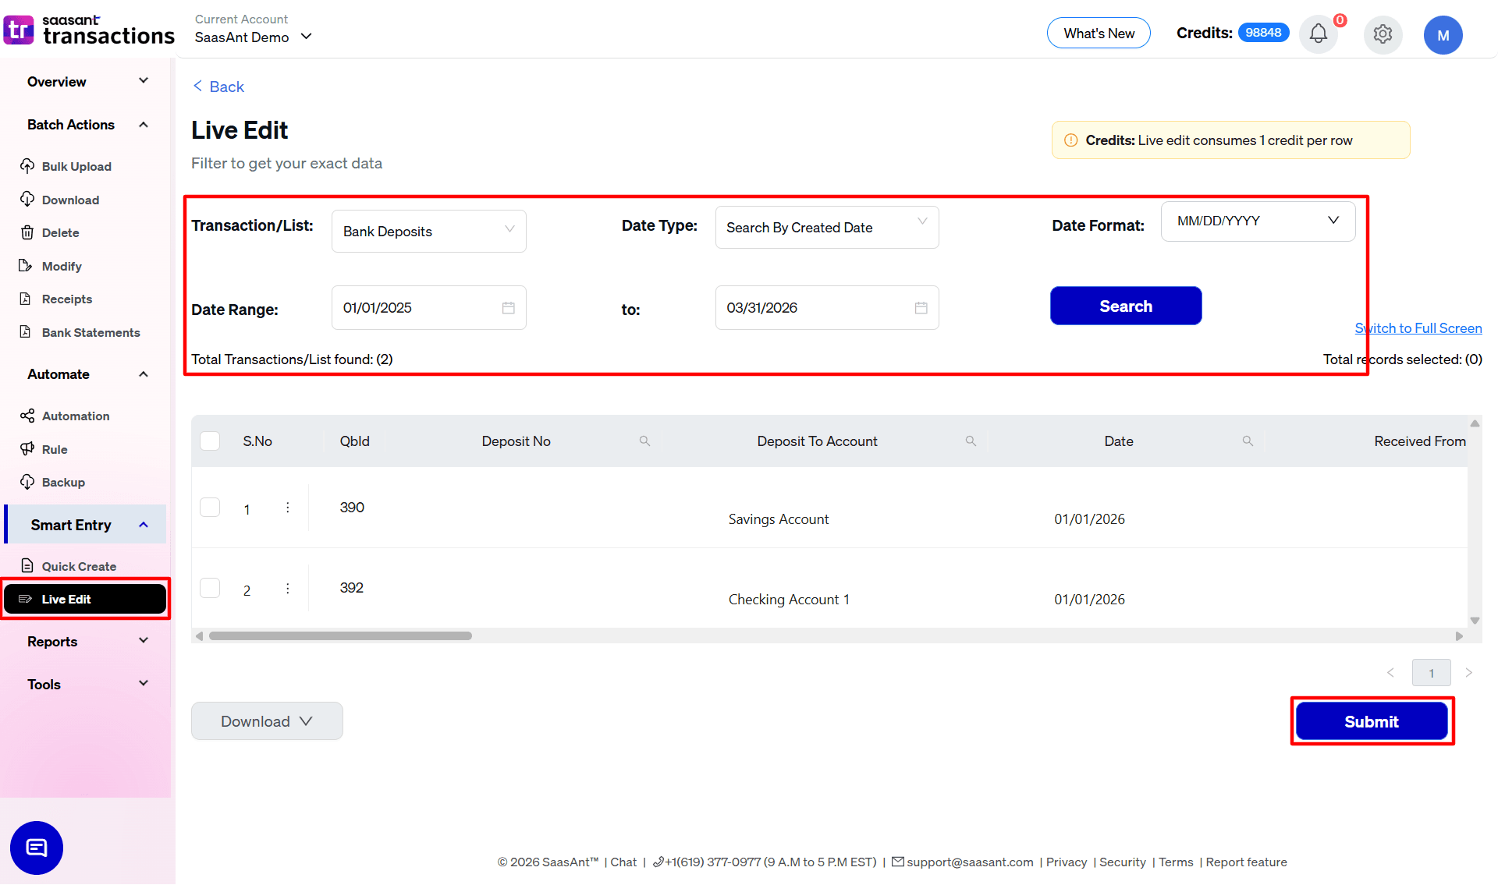Viewport: 1498px width, 885px height.
Task: Click the Switch to Full Screen link
Action: click(1418, 327)
